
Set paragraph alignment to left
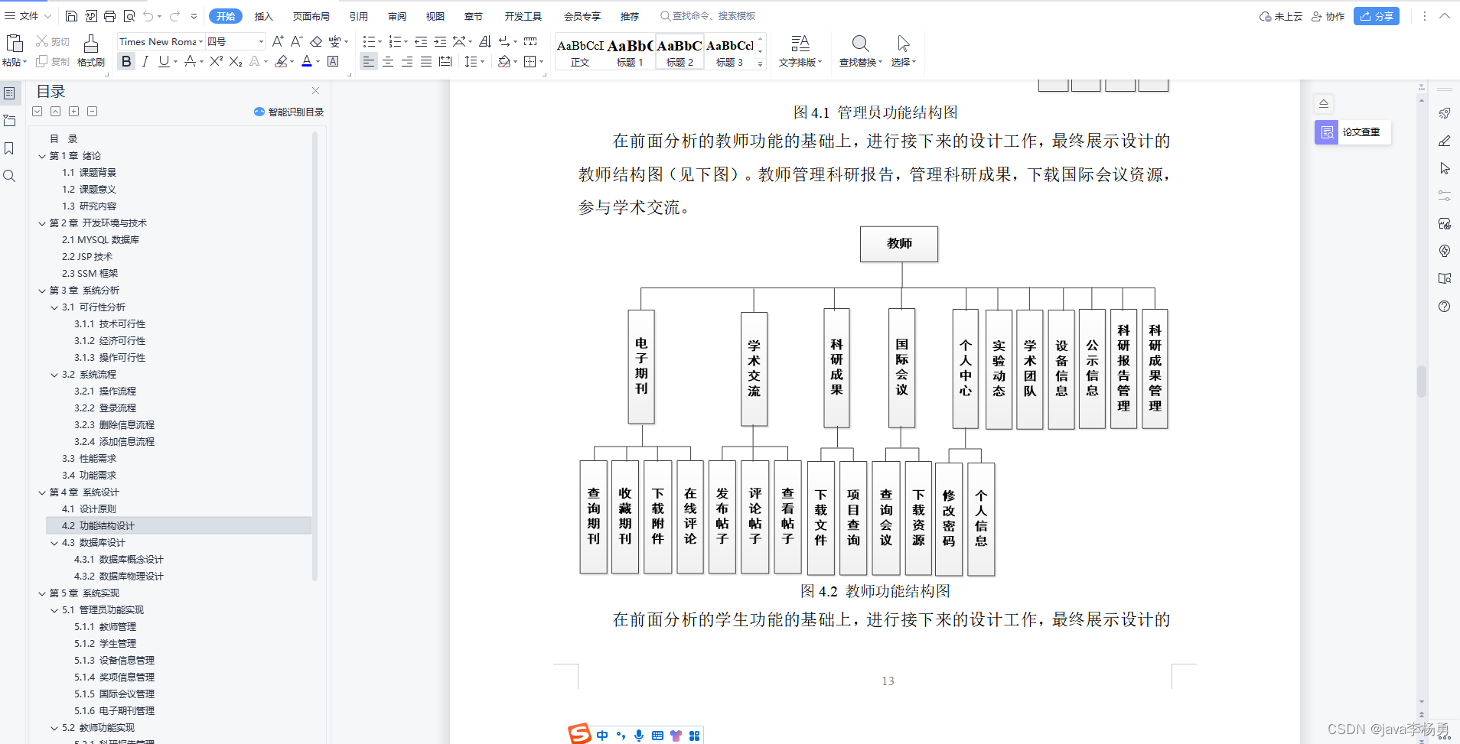[x=369, y=61]
